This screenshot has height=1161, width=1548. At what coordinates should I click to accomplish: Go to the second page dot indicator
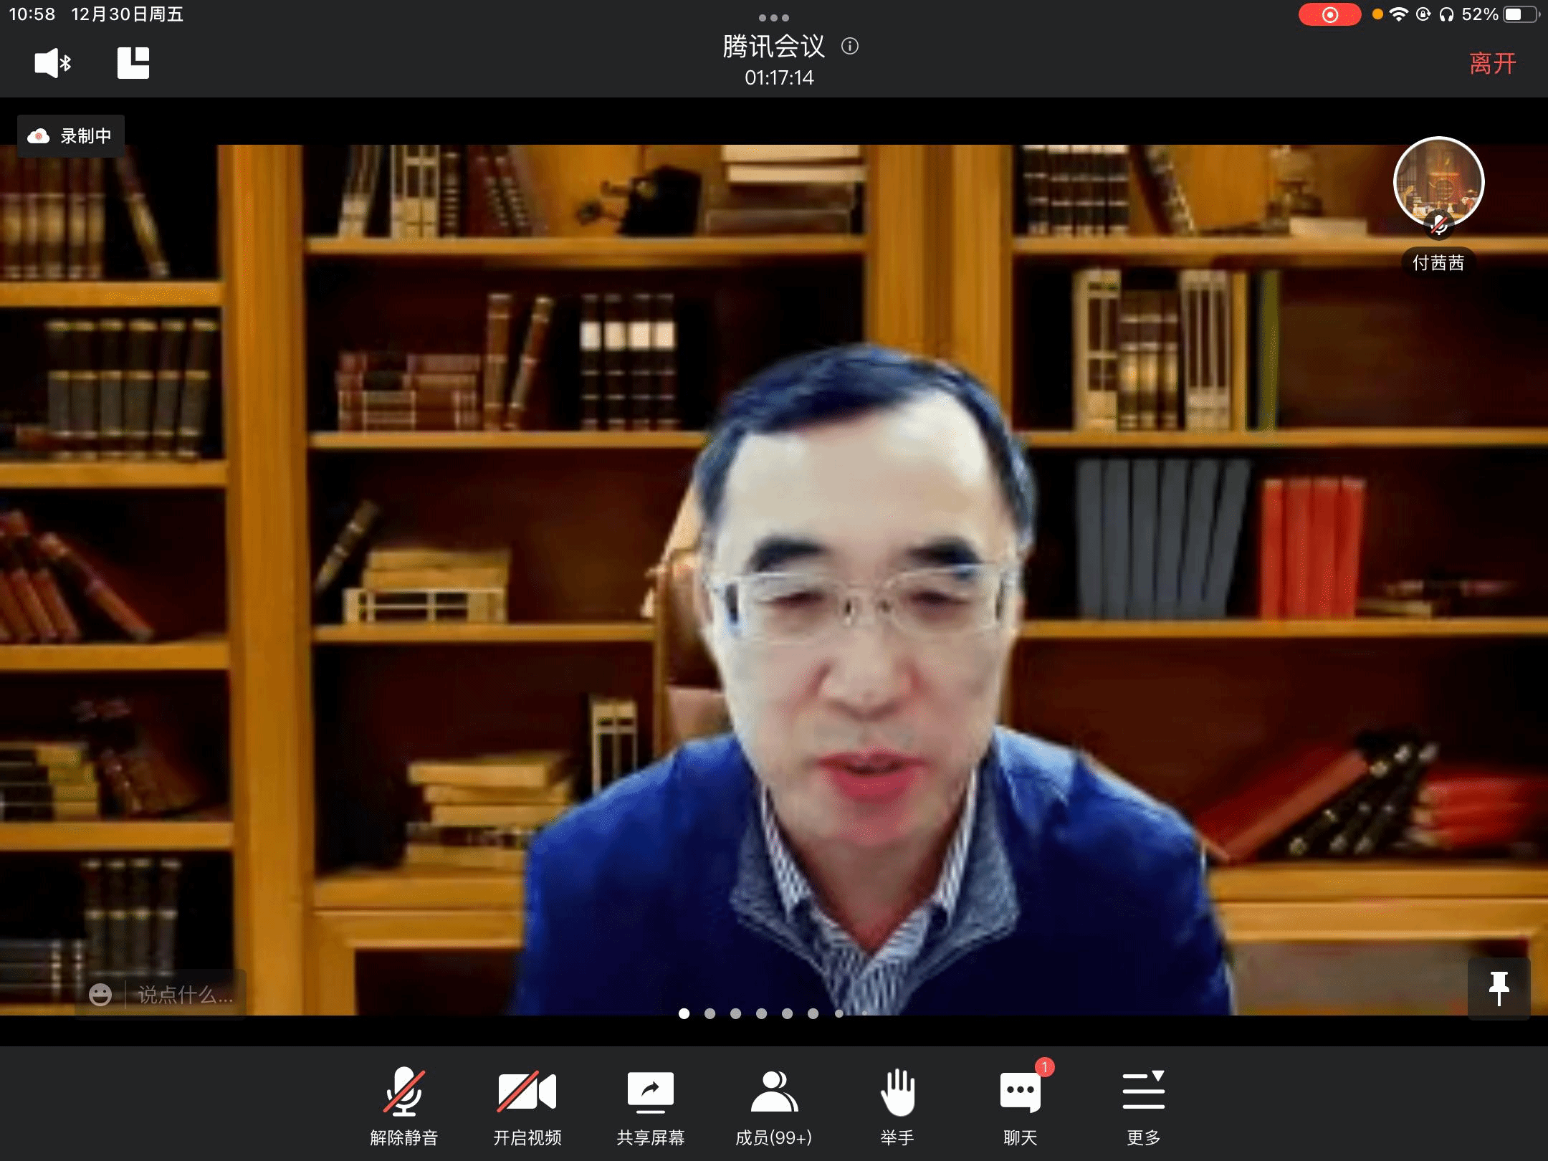click(709, 1013)
